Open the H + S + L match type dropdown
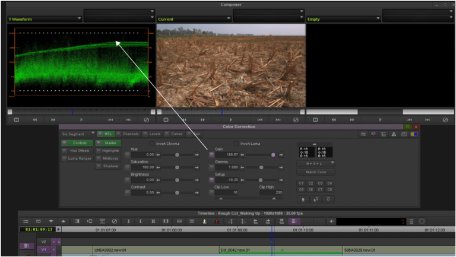Screen dimensions: 456x257 coord(316,163)
